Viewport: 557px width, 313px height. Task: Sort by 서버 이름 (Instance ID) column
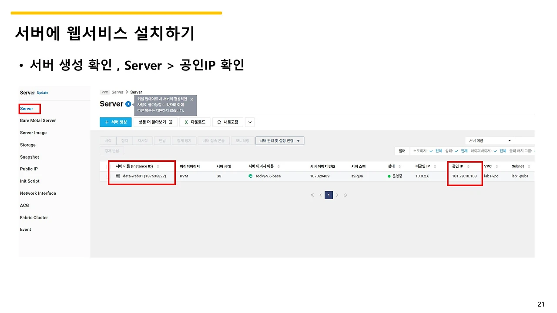pyautogui.click(x=158, y=166)
